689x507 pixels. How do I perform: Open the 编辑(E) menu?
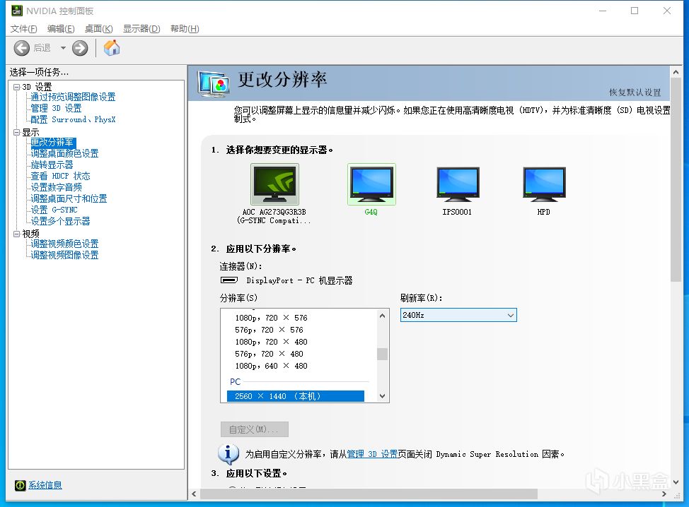[61, 28]
